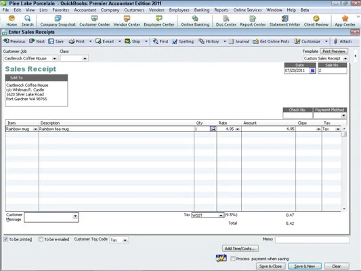Open the Vendor Center
This screenshot has width=361, height=271.
tap(127, 21)
